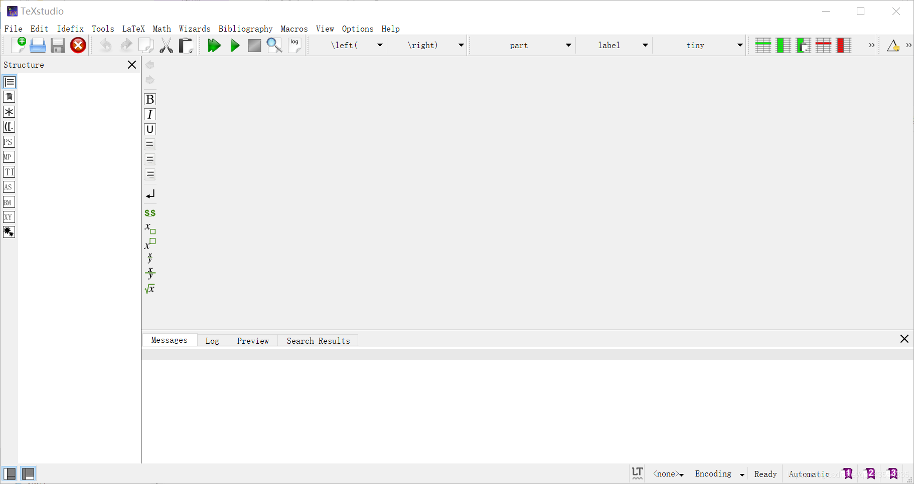
Task: Open the File menu
Action: [x=14, y=29]
